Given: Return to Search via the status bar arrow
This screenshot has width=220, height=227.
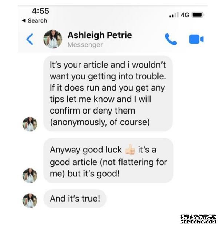Looking at the screenshot, I should point(35,21).
